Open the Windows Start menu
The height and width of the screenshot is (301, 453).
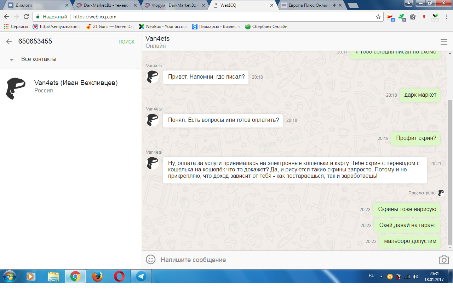click(9, 276)
